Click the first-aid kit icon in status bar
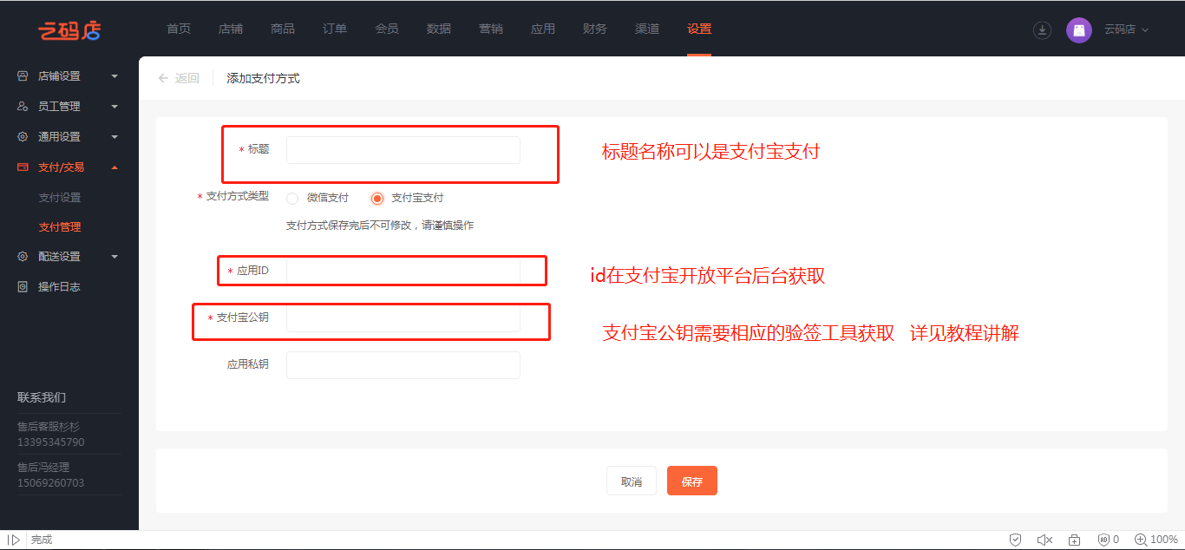 (x=1074, y=540)
